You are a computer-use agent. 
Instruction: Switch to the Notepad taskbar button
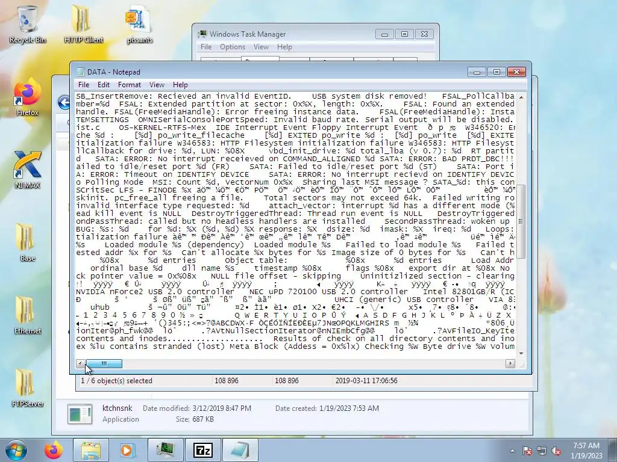click(x=240, y=450)
